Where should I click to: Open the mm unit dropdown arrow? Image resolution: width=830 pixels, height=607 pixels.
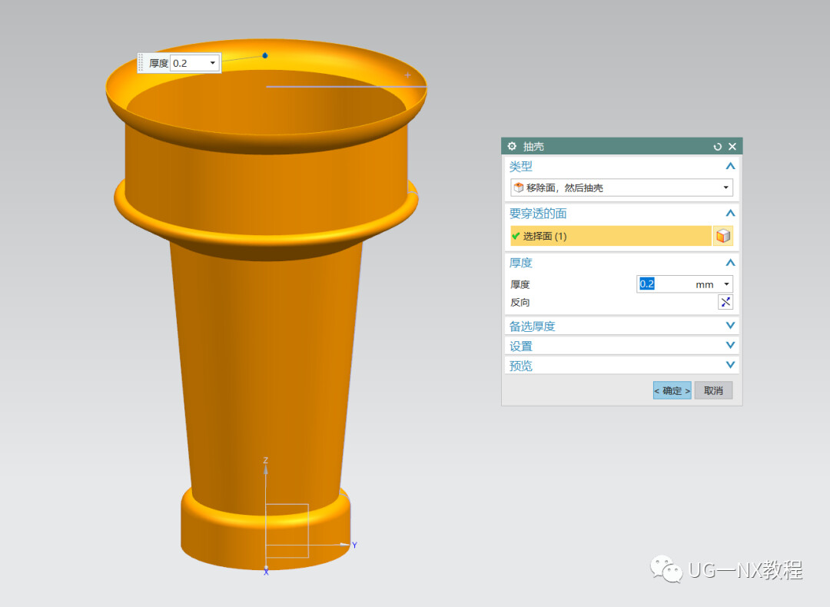pyautogui.click(x=727, y=284)
